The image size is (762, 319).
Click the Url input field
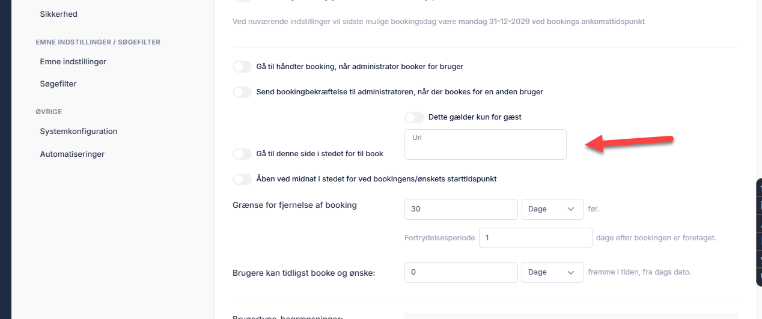coord(486,144)
